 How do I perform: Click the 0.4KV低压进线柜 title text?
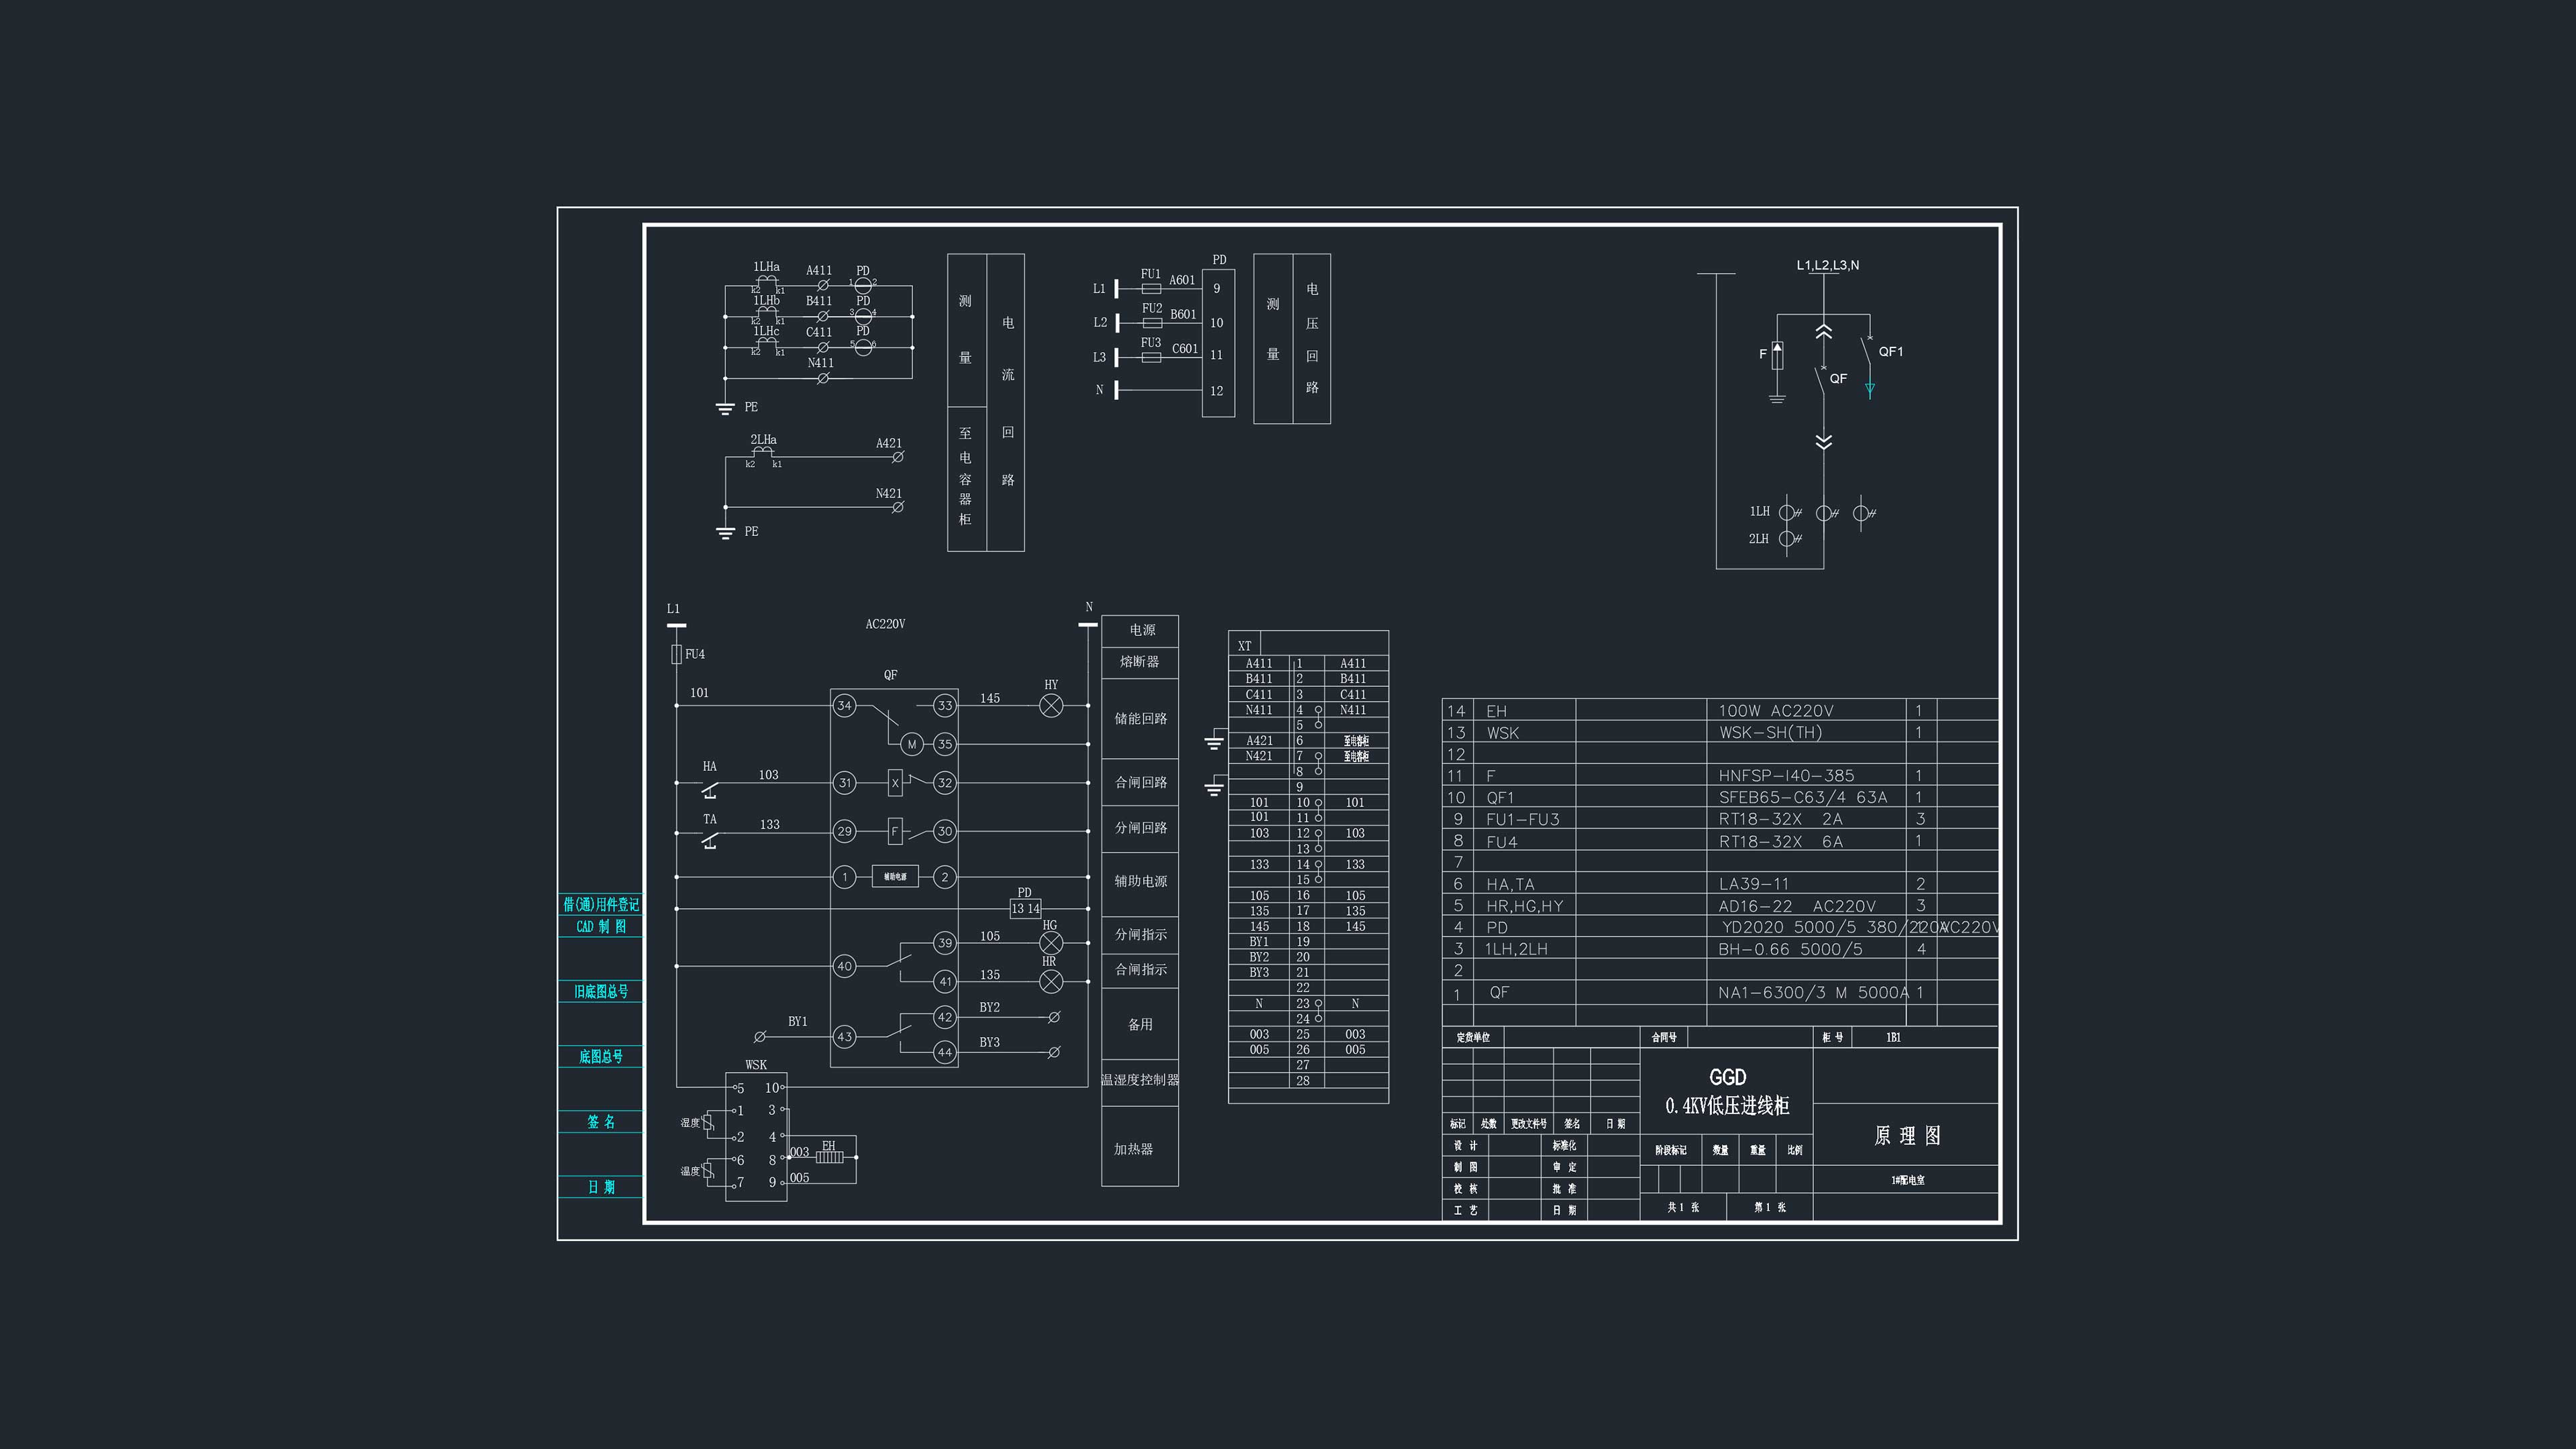(1727, 1106)
